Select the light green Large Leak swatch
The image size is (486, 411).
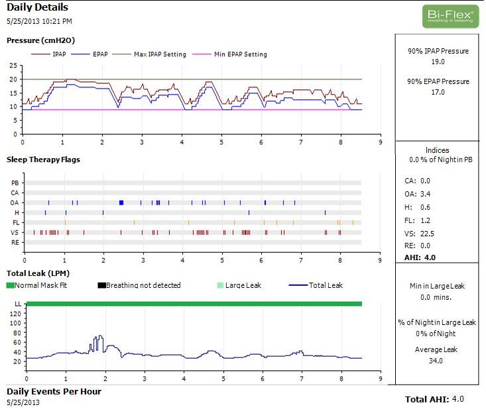pyautogui.click(x=219, y=285)
